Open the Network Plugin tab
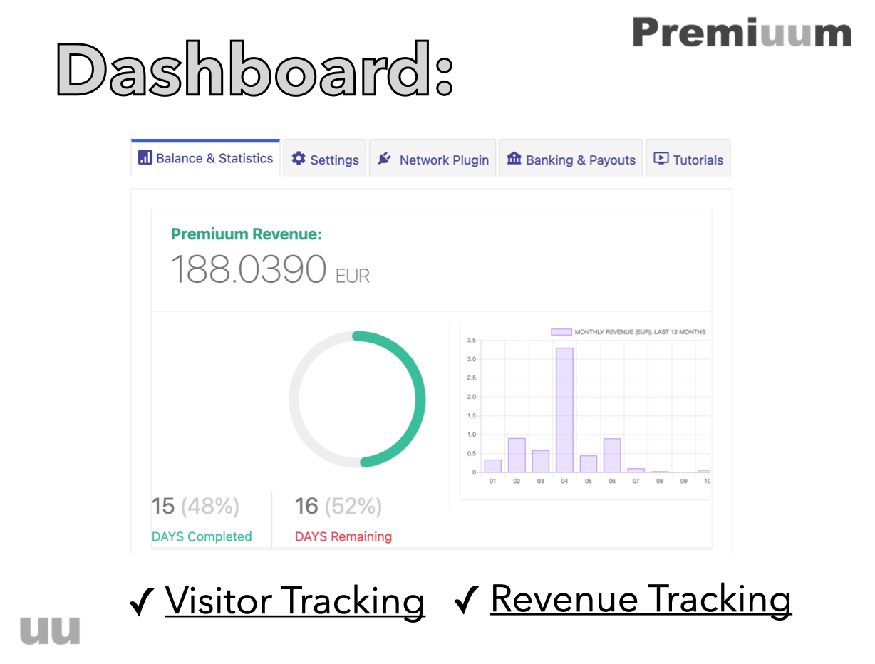This screenshot has width=875, height=664. coord(433,160)
